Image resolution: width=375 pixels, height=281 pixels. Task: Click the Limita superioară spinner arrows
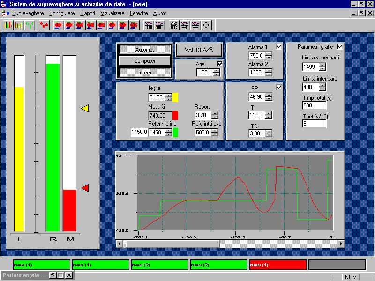322,67
